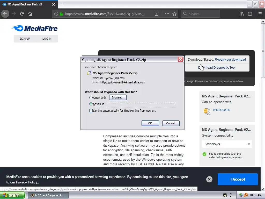Image resolution: width=265 pixels, height=199 pixels.
Task: Dismiss cookie banner with X icon
Action: [x=209, y=179]
